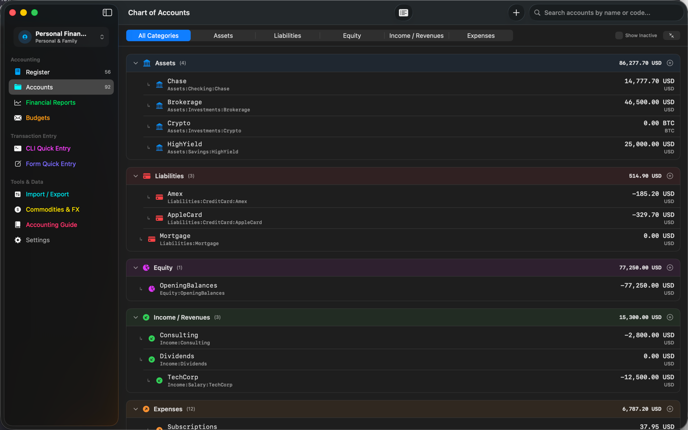688x430 pixels.
Task: Switch to the Equity tab
Action: pos(352,36)
